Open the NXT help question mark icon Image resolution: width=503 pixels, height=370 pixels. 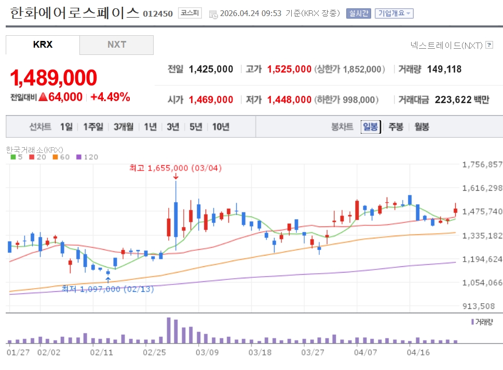click(x=489, y=45)
